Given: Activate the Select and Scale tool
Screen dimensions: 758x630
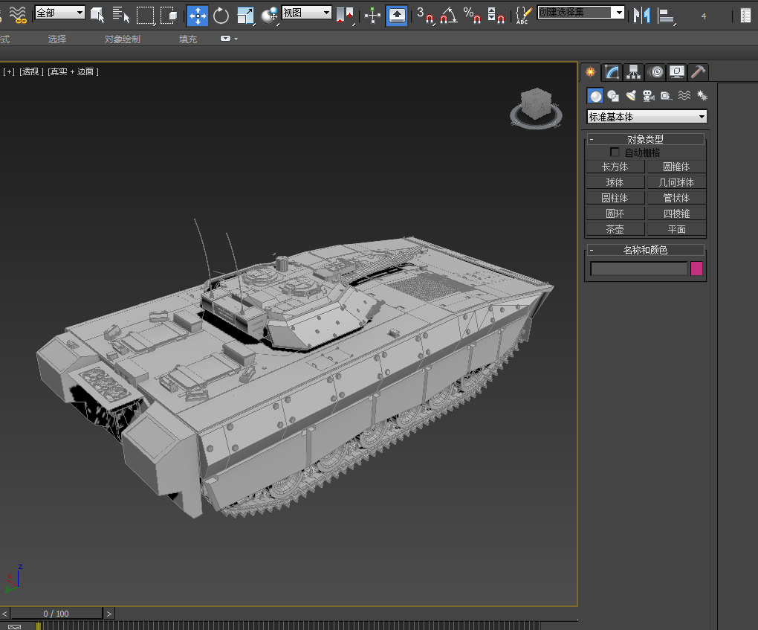Looking at the screenshot, I should [x=246, y=14].
